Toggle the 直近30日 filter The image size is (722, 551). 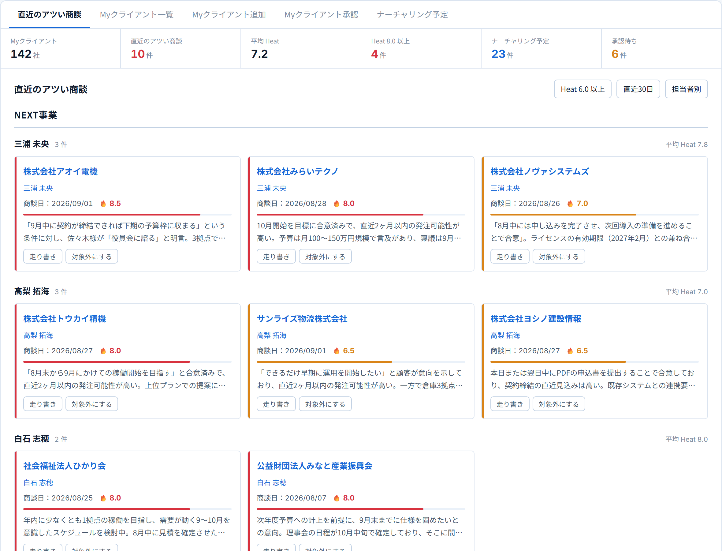(x=638, y=89)
